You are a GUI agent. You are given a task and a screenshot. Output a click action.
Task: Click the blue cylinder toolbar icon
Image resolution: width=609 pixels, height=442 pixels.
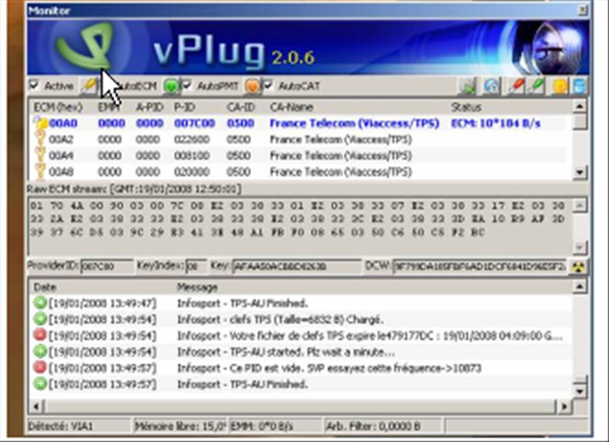pos(579,86)
